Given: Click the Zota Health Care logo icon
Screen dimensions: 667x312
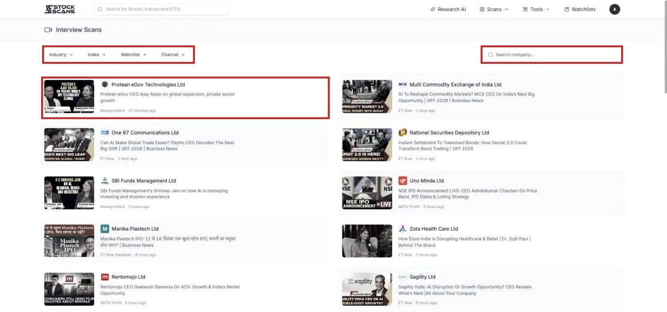Looking at the screenshot, I should point(403,229).
